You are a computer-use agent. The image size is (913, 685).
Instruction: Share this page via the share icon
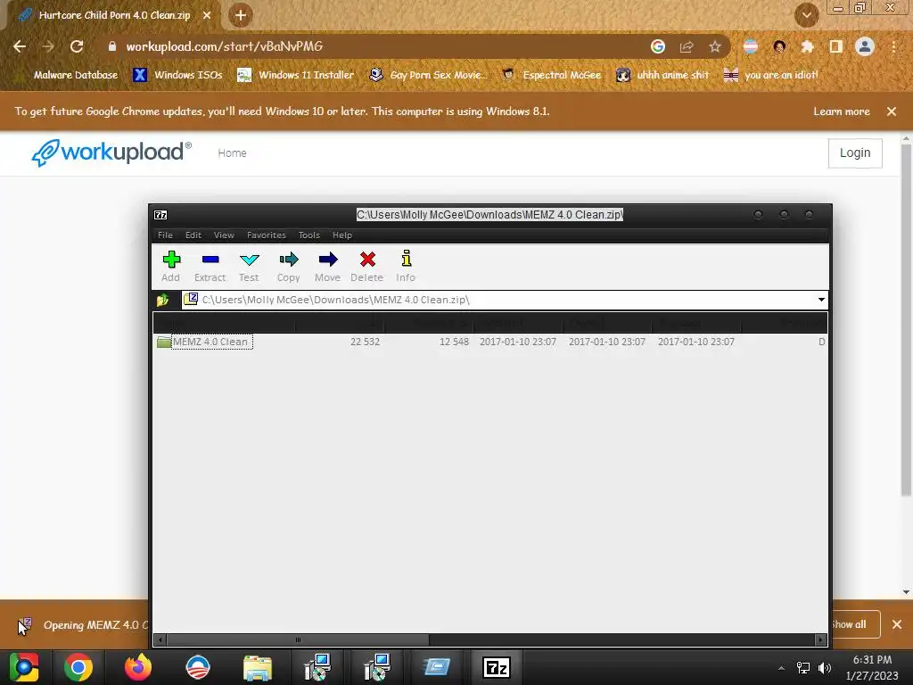point(687,46)
